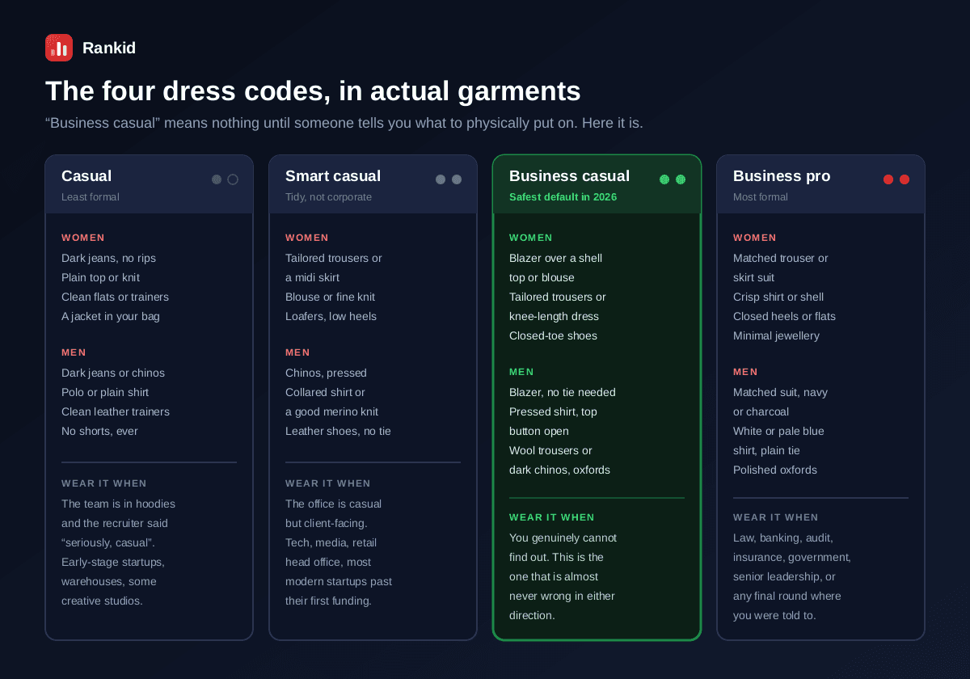The image size is (970, 679).
Task: Click 'Polished oxfords' line
Action: point(775,470)
